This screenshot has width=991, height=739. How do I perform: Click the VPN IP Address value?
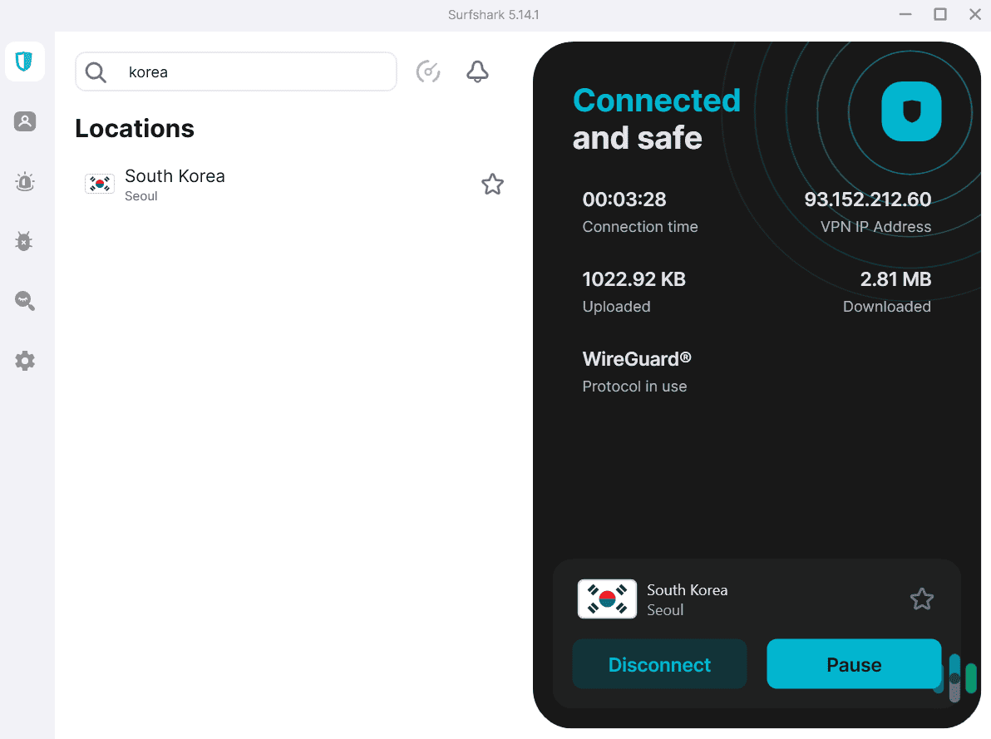pos(867,199)
